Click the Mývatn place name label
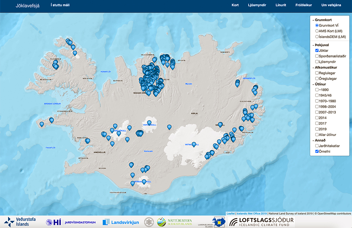Screen dimensions: 352x228 tap(189, 84)
